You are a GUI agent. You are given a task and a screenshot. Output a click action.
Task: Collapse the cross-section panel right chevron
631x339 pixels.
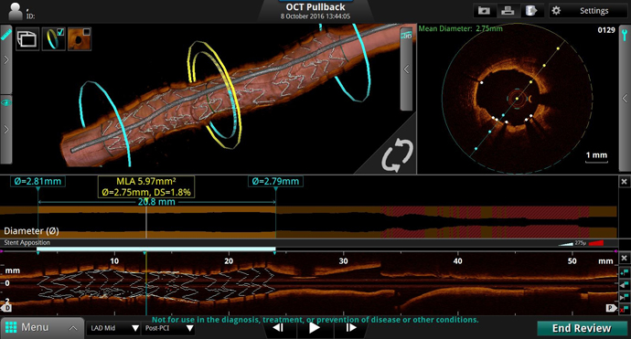coord(625,98)
